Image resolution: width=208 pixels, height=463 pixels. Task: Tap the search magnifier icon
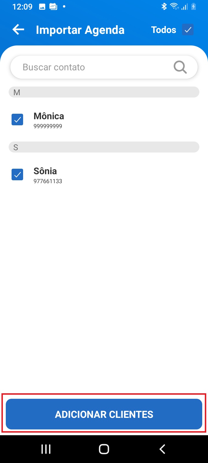[180, 67]
